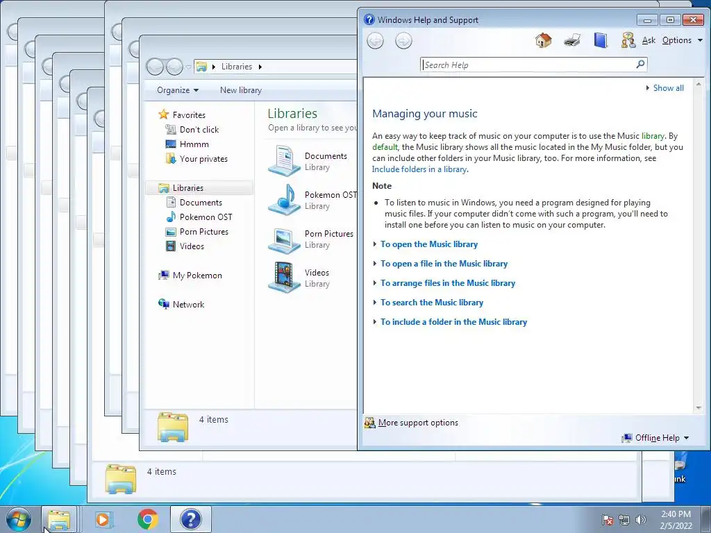The image size is (711, 533).
Task: Click network tray icon
Action: point(624,520)
